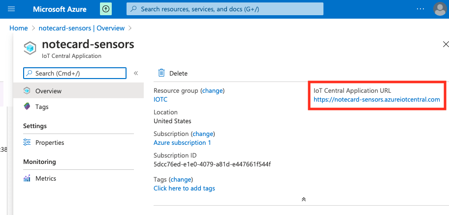Click the IoT Central Application URL label
The width and height of the screenshot is (449, 215).
(352, 91)
